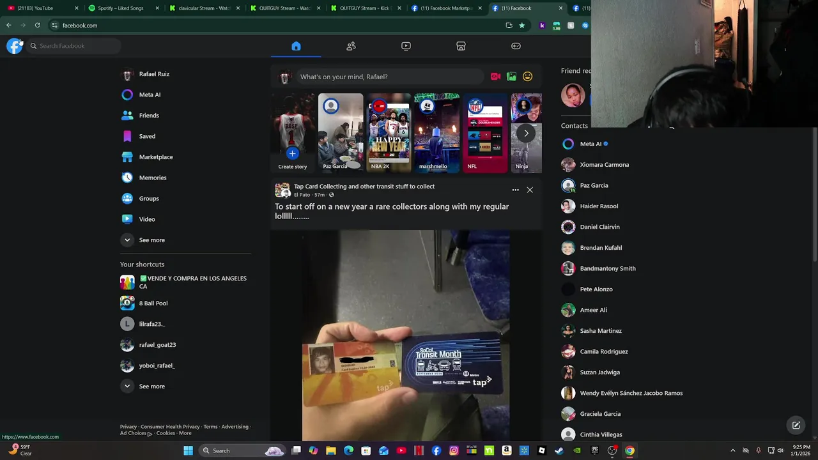
Task: Click site information icon in address bar
Action: (x=54, y=26)
